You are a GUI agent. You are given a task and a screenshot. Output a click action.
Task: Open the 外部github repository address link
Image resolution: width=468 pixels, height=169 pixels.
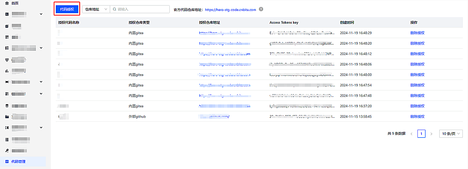(x=214, y=117)
